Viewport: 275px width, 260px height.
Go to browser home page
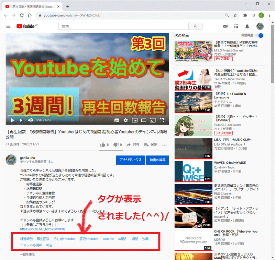(x=30, y=15)
